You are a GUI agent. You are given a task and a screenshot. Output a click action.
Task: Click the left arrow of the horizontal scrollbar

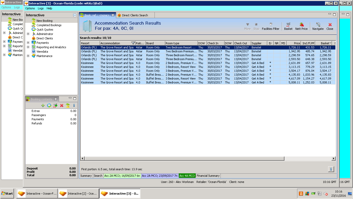[x=83, y=159]
